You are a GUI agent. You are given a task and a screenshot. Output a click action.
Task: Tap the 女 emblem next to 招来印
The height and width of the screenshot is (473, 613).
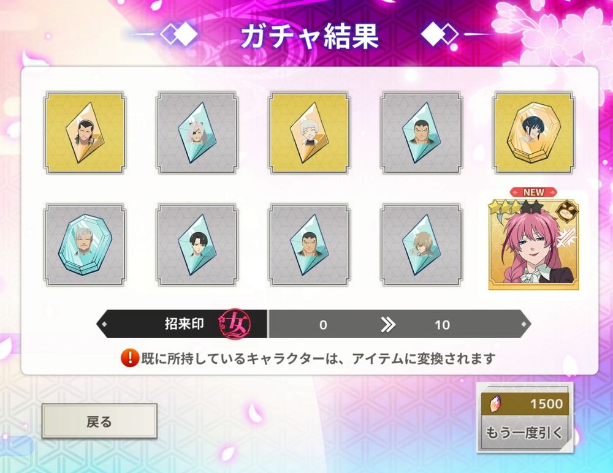click(234, 325)
